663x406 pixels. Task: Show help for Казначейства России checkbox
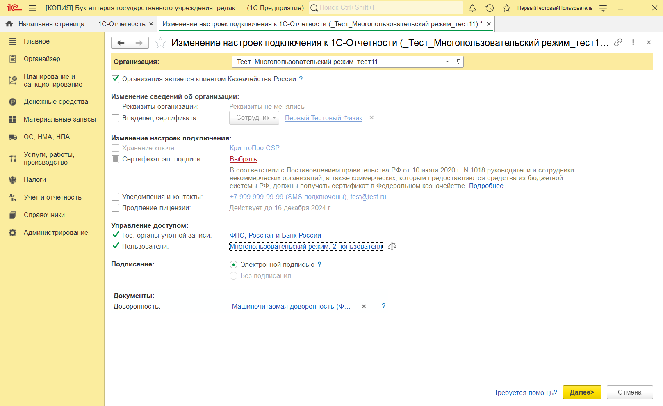coord(301,79)
